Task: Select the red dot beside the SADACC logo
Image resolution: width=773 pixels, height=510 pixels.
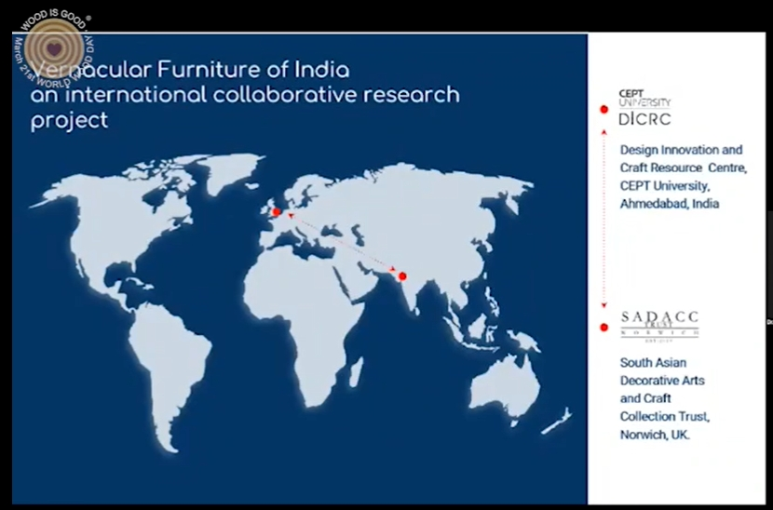Action: click(x=603, y=327)
